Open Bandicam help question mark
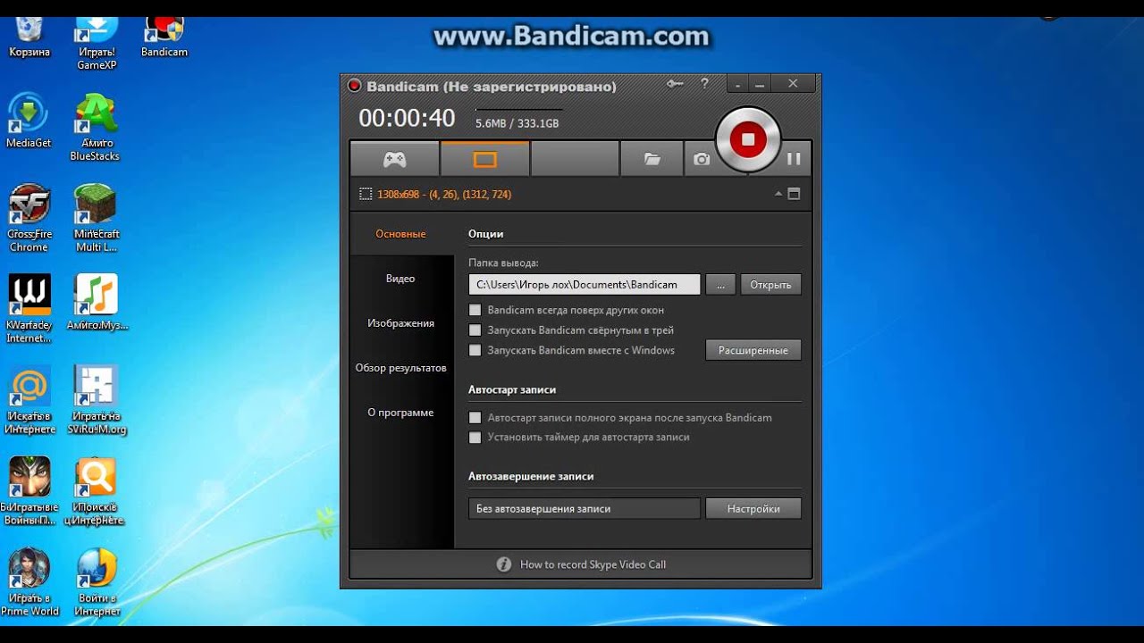Screen dimensions: 1144x643 point(704,84)
